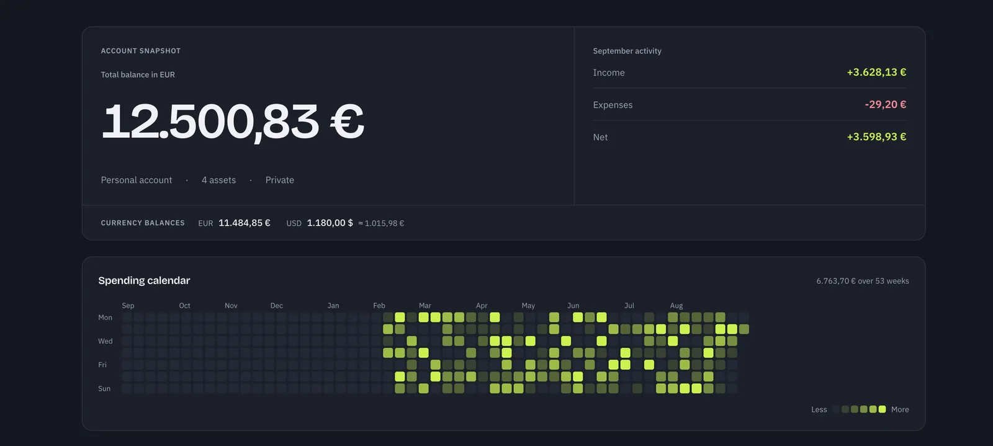Click the Expenses row label
The width and height of the screenshot is (993, 446).
point(613,105)
